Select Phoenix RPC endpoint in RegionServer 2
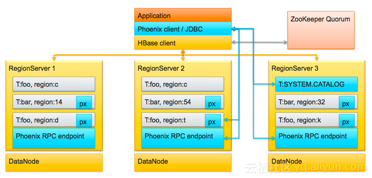The width and height of the screenshot is (372, 178). click(183, 138)
